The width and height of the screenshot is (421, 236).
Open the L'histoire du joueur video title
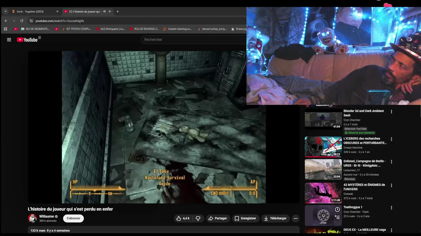tap(70, 209)
